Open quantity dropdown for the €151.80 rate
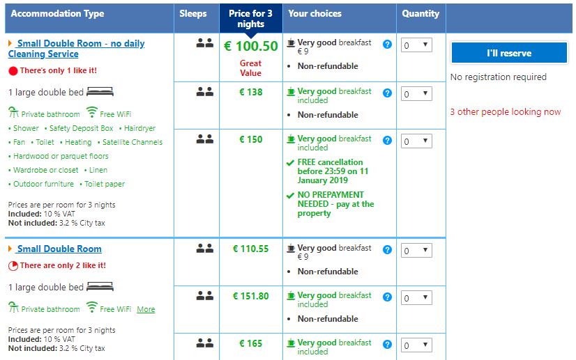The height and width of the screenshot is (360, 576). pyautogui.click(x=416, y=298)
